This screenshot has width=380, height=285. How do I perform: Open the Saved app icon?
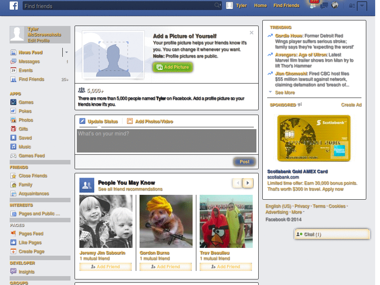[13, 138]
